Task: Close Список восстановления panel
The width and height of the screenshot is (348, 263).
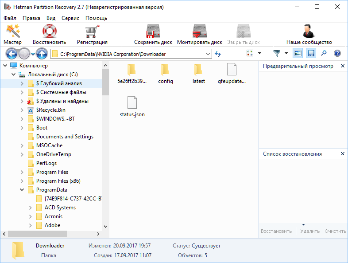Action: tap(342, 153)
